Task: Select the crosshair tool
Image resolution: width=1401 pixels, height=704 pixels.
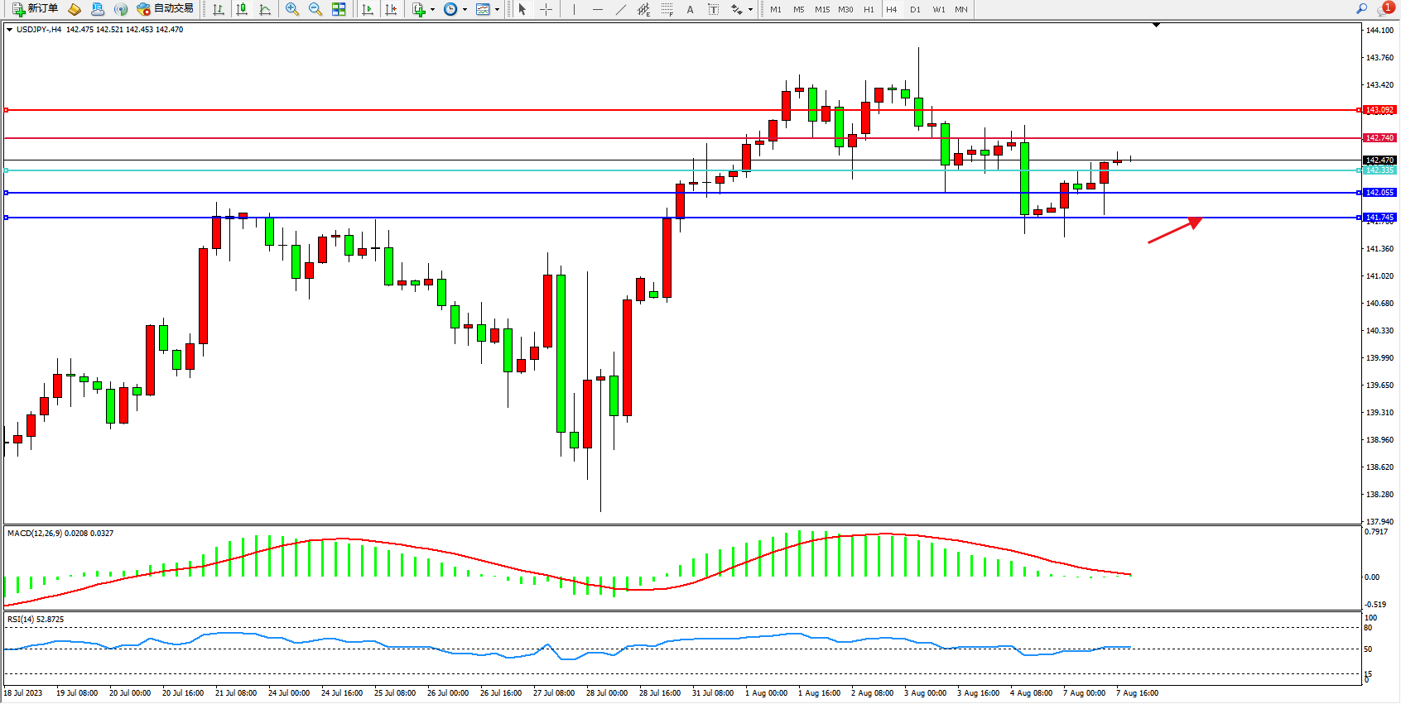Action: pos(546,9)
